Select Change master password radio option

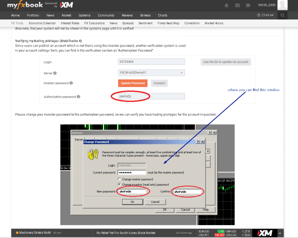pos(119,179)
